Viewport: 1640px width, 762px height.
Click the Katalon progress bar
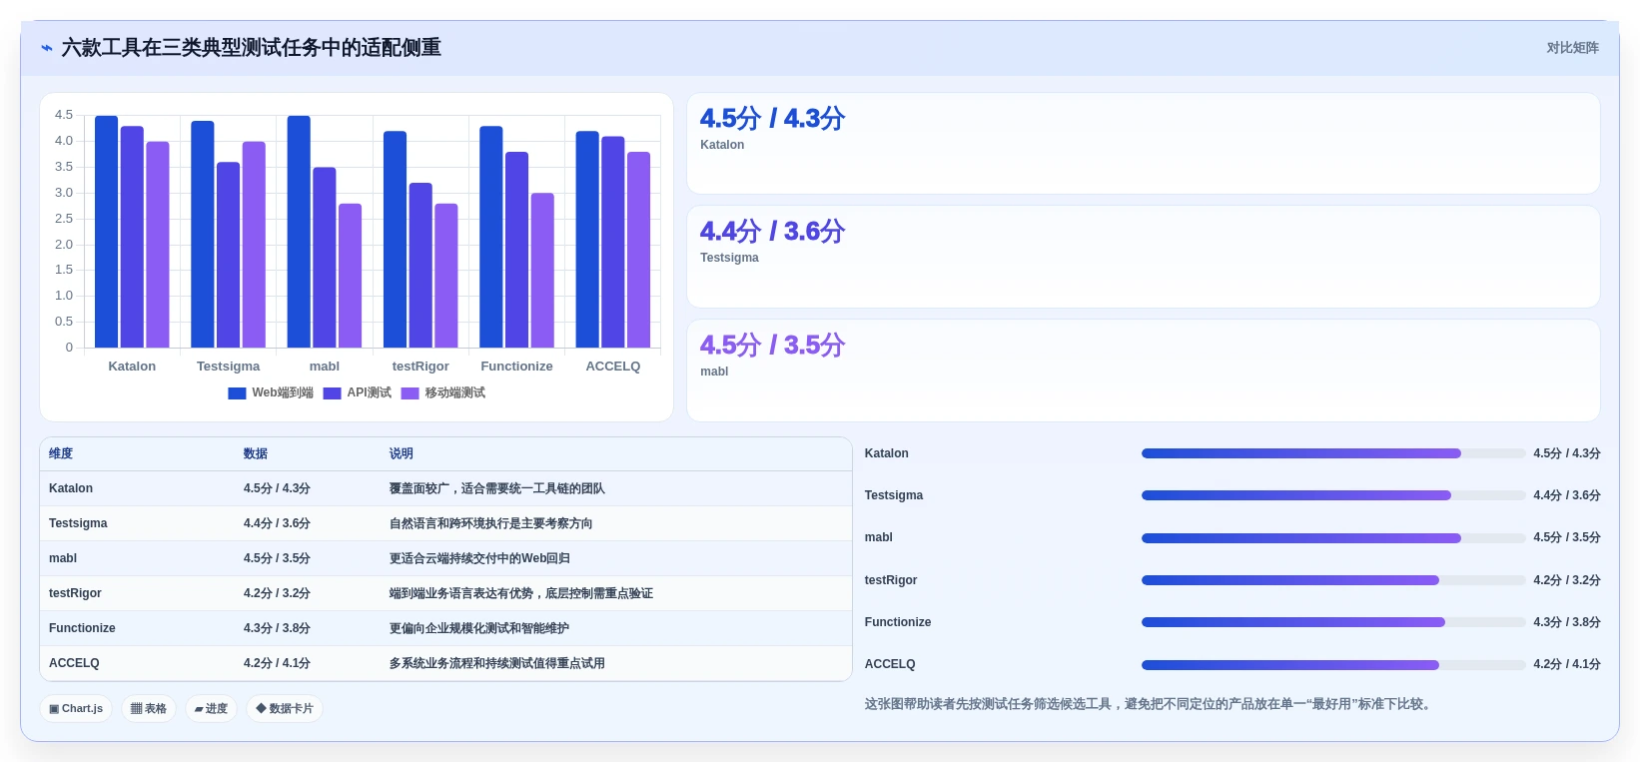click(x=1333, y=453)
